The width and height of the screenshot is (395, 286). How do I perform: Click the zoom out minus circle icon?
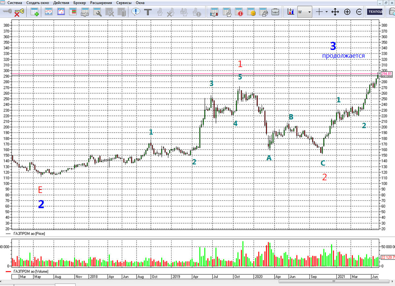pos(359,12)
